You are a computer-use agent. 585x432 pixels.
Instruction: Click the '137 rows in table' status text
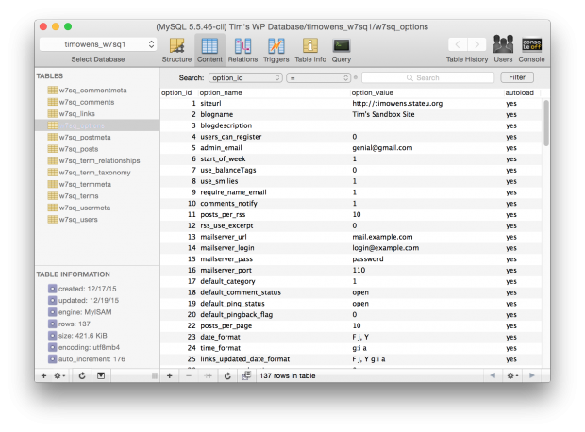tap(288, 375)
